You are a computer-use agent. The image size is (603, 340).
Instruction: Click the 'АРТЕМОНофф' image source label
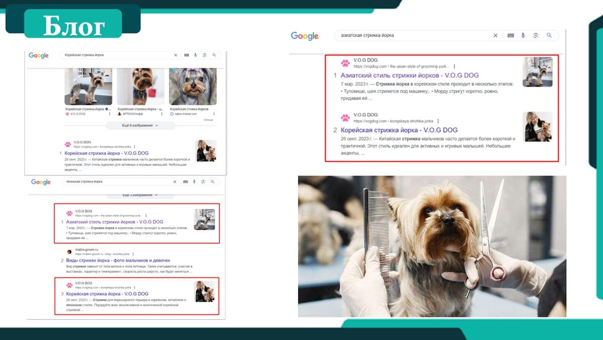point(133,114)
